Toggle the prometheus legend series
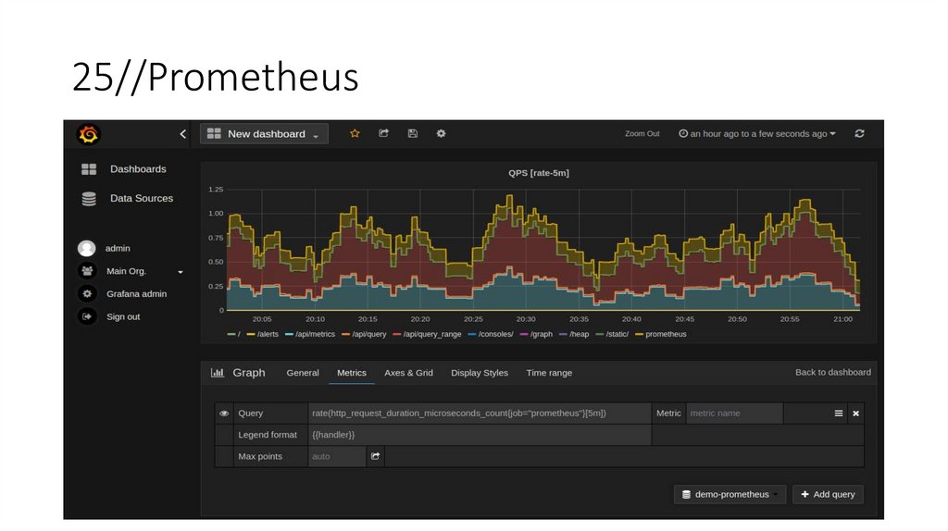Image resolution: width=948 pixels, height=531 pixels. [x=661, y=334]
